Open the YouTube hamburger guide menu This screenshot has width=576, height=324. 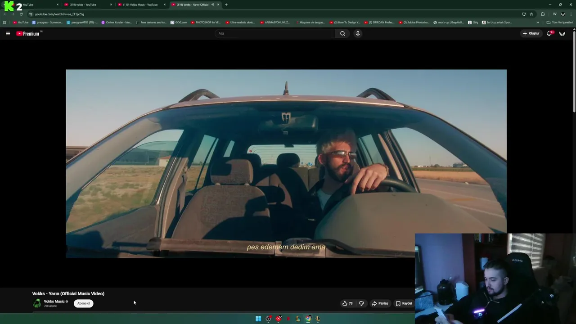point(8,33)
